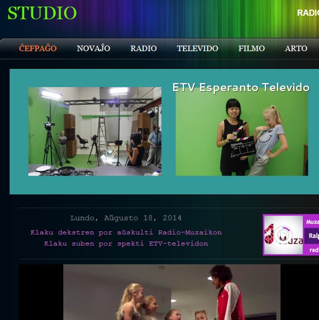Play the Muzaiko radio stream
This screenshot has height=320, width=319.
click(284, 236)
